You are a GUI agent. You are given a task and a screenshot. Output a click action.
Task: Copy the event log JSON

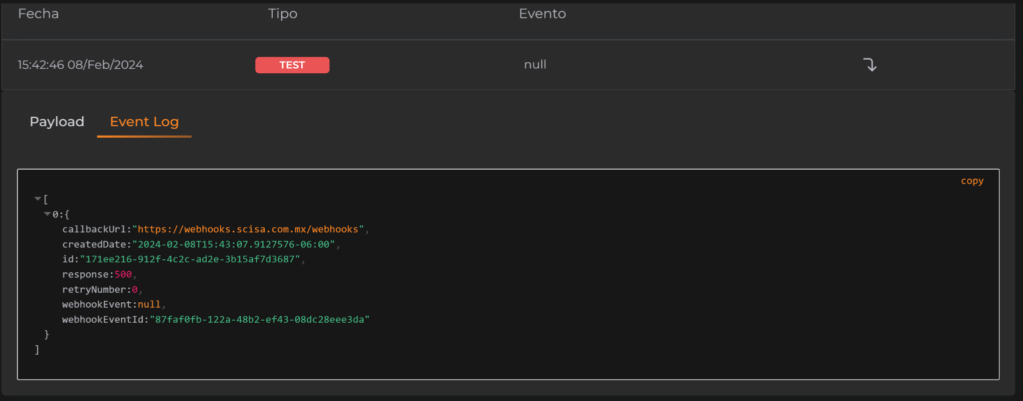click(972, 181)
